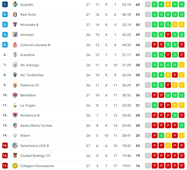Open the Arandina team page link

pos(27,55)
